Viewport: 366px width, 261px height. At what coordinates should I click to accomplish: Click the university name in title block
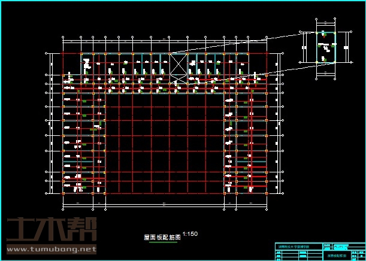292,246
